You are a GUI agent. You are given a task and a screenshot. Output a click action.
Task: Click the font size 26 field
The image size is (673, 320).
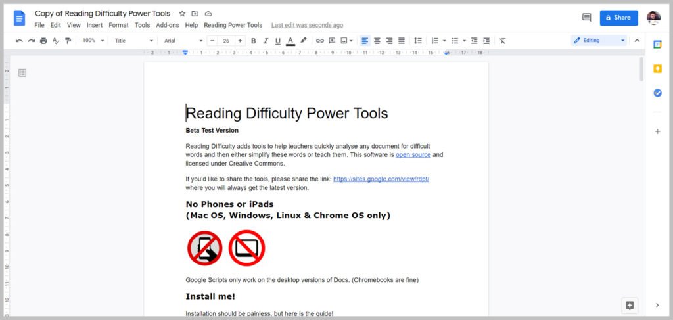click(226, 41)
